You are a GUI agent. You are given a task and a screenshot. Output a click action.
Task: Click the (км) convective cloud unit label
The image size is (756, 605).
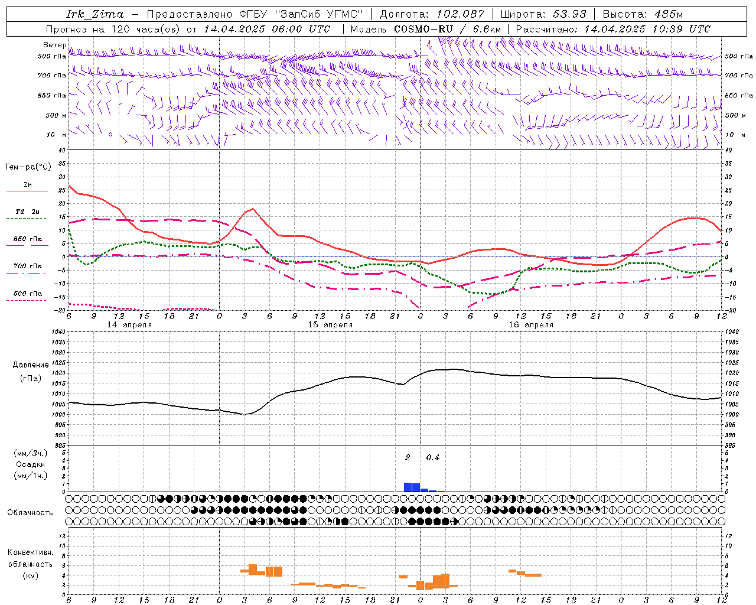[31, 575]
